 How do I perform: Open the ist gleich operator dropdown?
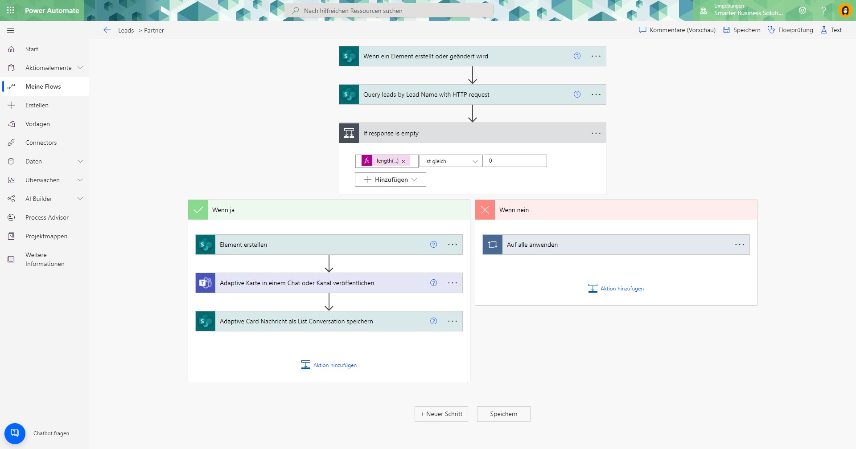(450, 161)
